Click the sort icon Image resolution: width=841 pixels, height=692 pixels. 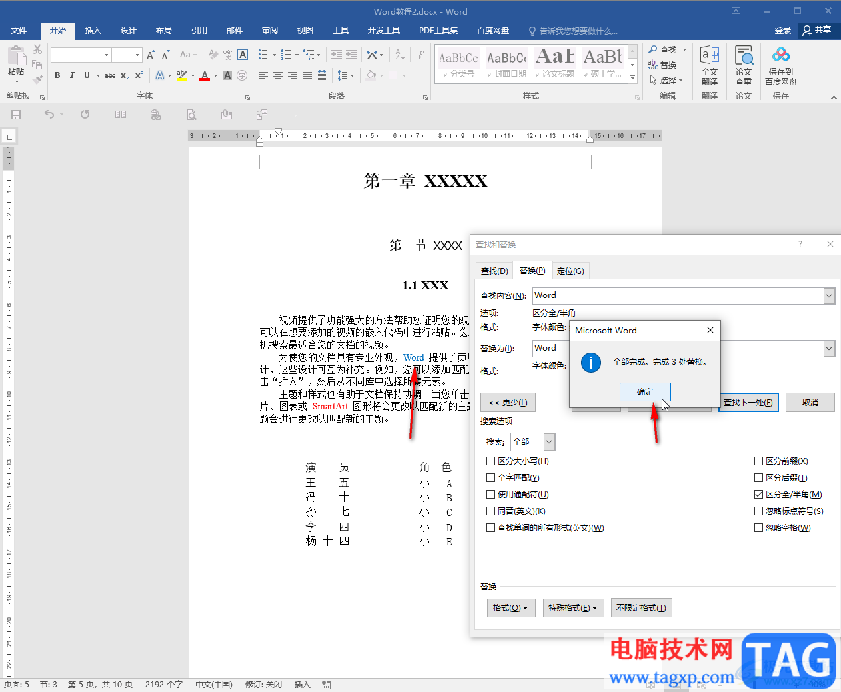(400, 55)
